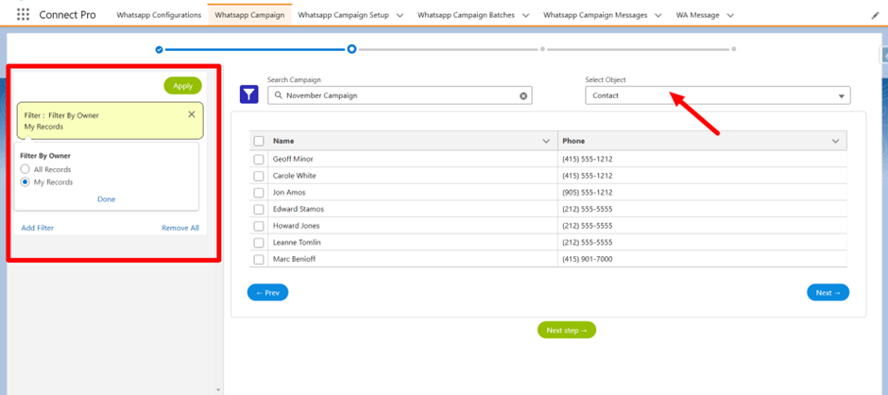The width and height of the screenshot is (888, 395).
Task: Click the filter panel scrollbar down arrow
Action: click(218, 390)
